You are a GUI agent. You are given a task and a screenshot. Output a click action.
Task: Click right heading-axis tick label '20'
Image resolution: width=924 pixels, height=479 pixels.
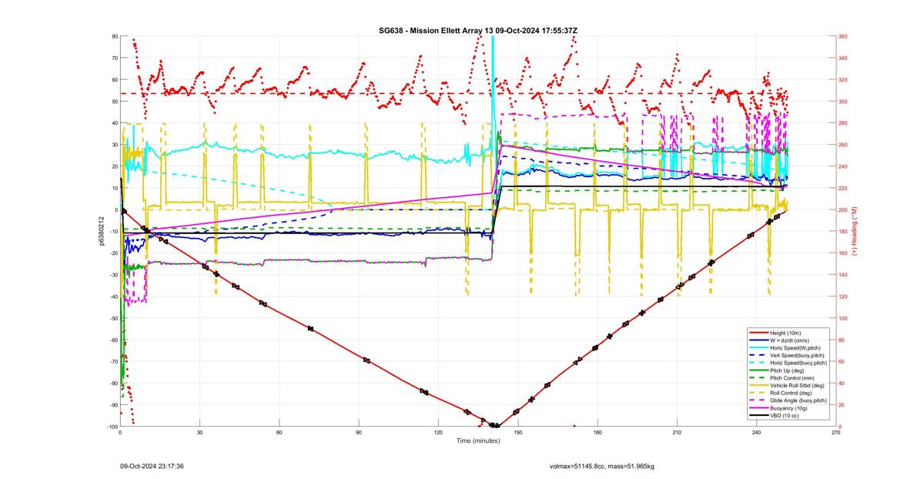pos(842,405)
